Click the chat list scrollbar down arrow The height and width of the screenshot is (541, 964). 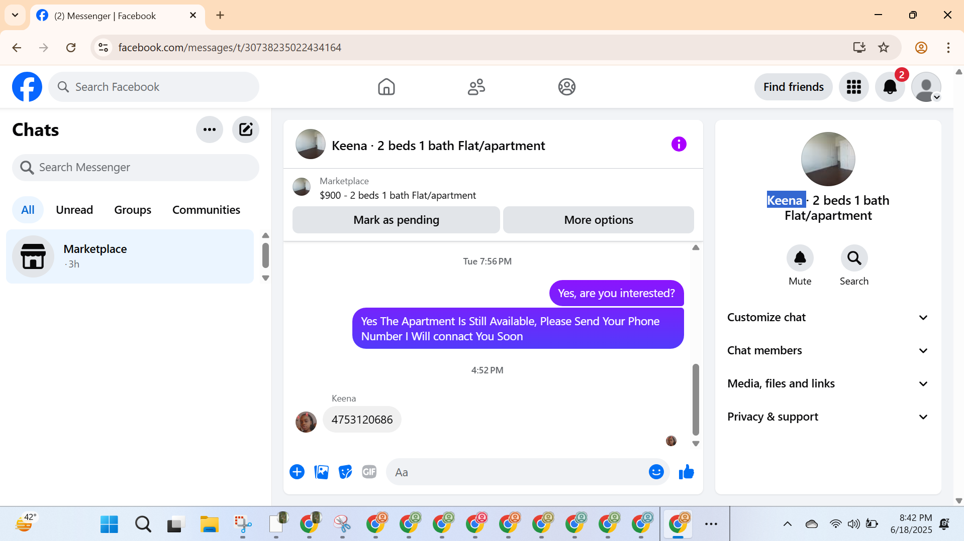coord(265,278)
